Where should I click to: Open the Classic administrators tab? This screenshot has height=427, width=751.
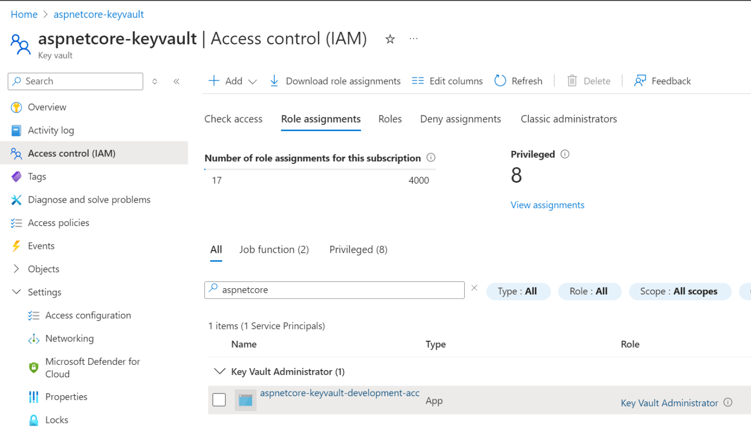click(x=569, y=119)
